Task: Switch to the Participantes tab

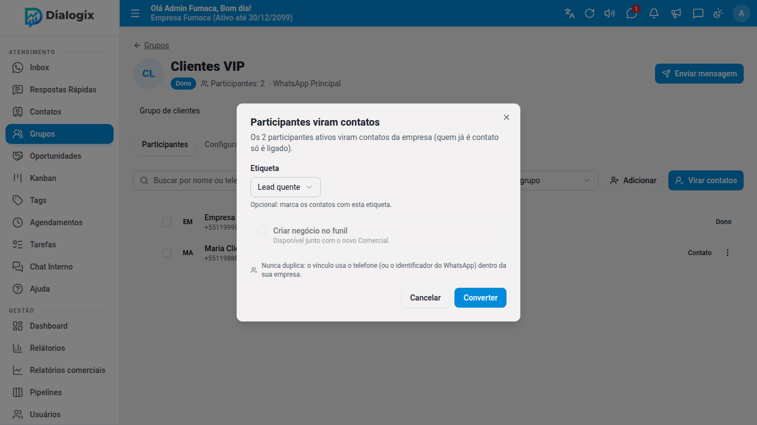Action: pyautogui.click(x=165, y=144)
